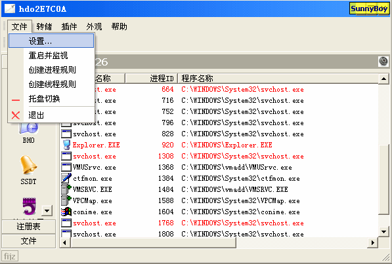Click the svchost.exe 1308 window icon

pyautogui.click(x=66, y=156)
